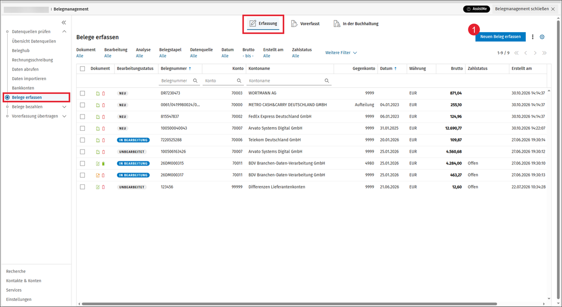Open the In der Buchhaltung tab
Image resolution: width=562 pixels, height=307 pixels.
[x=356, y=23]
